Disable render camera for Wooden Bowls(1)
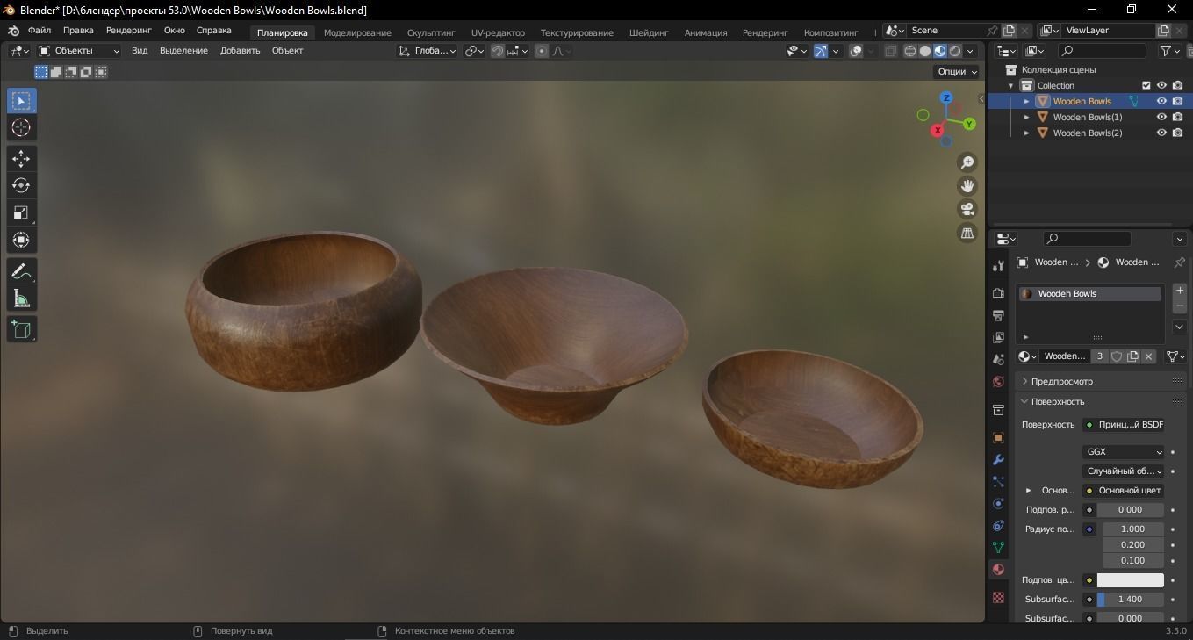 pos(1177,117)
